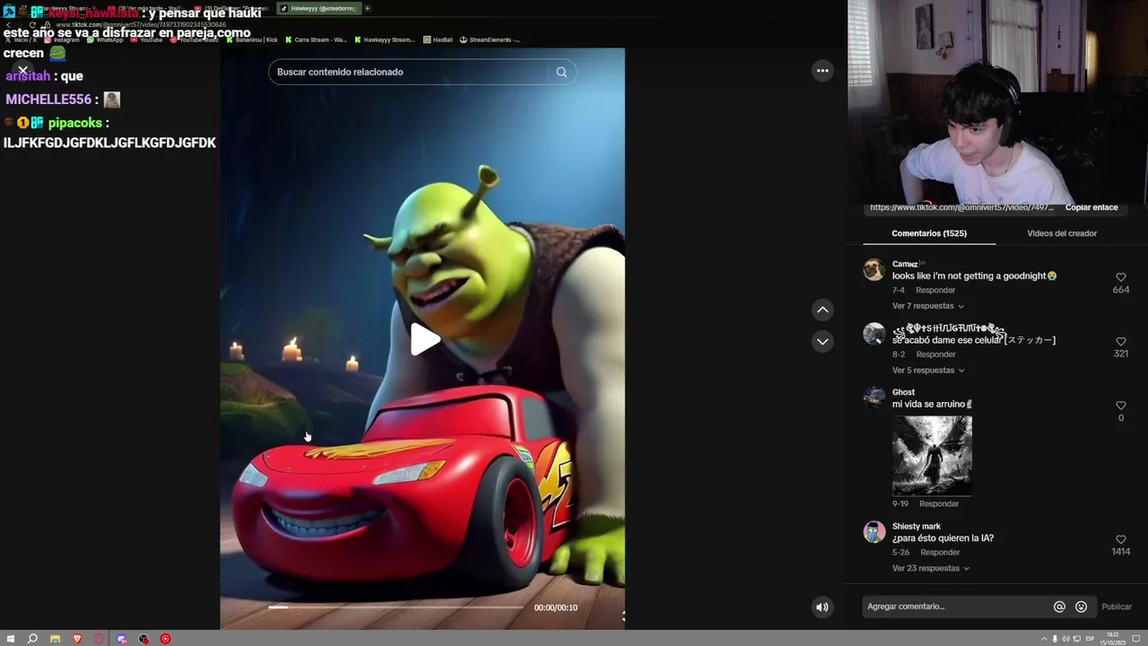Go to next video with down arrow
The height and width of the screenshot is (646, 1148).
[822, 341]
